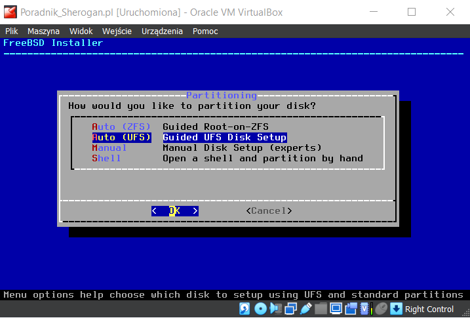Click the display monitor indicator icon

(336, 309)
